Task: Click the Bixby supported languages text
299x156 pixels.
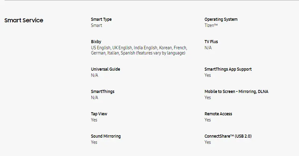Action: coord(139,50)
